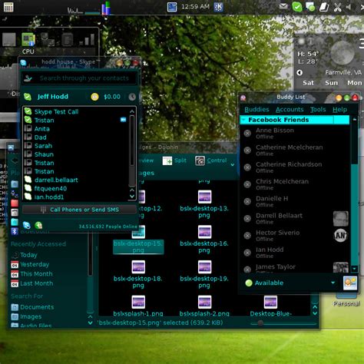Open Documents under Search For
The image size is (364, 364).
coord(32,307)
